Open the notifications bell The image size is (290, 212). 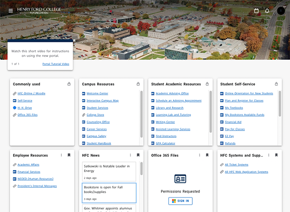tap(267, 11)
